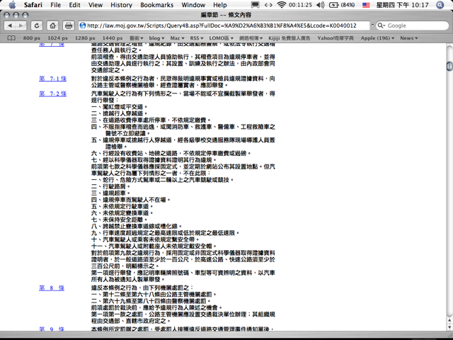Open the Mac bookmarks folder
Viewport: 453px width, 340px height.
pos(177,38)
